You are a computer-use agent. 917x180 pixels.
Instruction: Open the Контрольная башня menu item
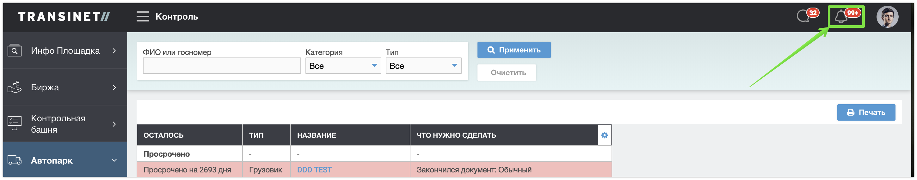point(58,124)
